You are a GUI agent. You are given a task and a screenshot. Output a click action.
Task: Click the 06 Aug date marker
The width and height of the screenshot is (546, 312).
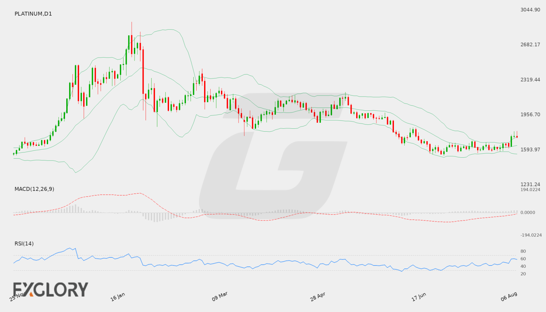click(509, 296)
